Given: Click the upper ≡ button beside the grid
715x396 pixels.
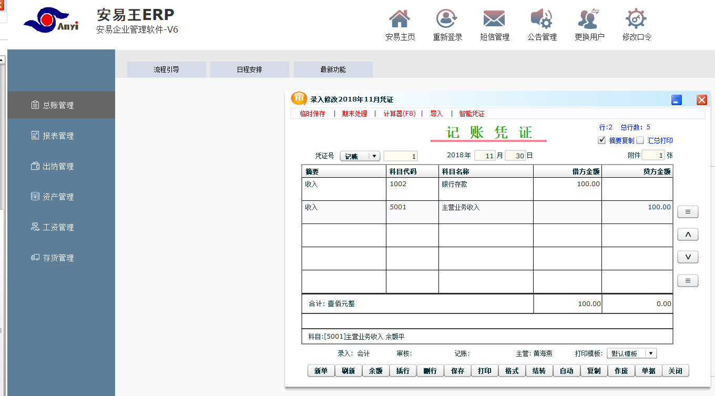Looking at the screenshot, I should pyautogui.click(x=688, y=212).
